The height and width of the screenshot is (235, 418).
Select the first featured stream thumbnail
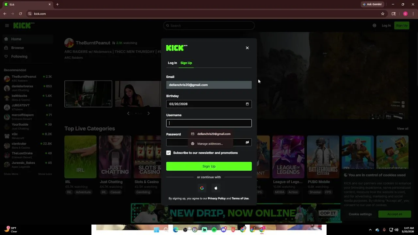[x=88, y=94]
